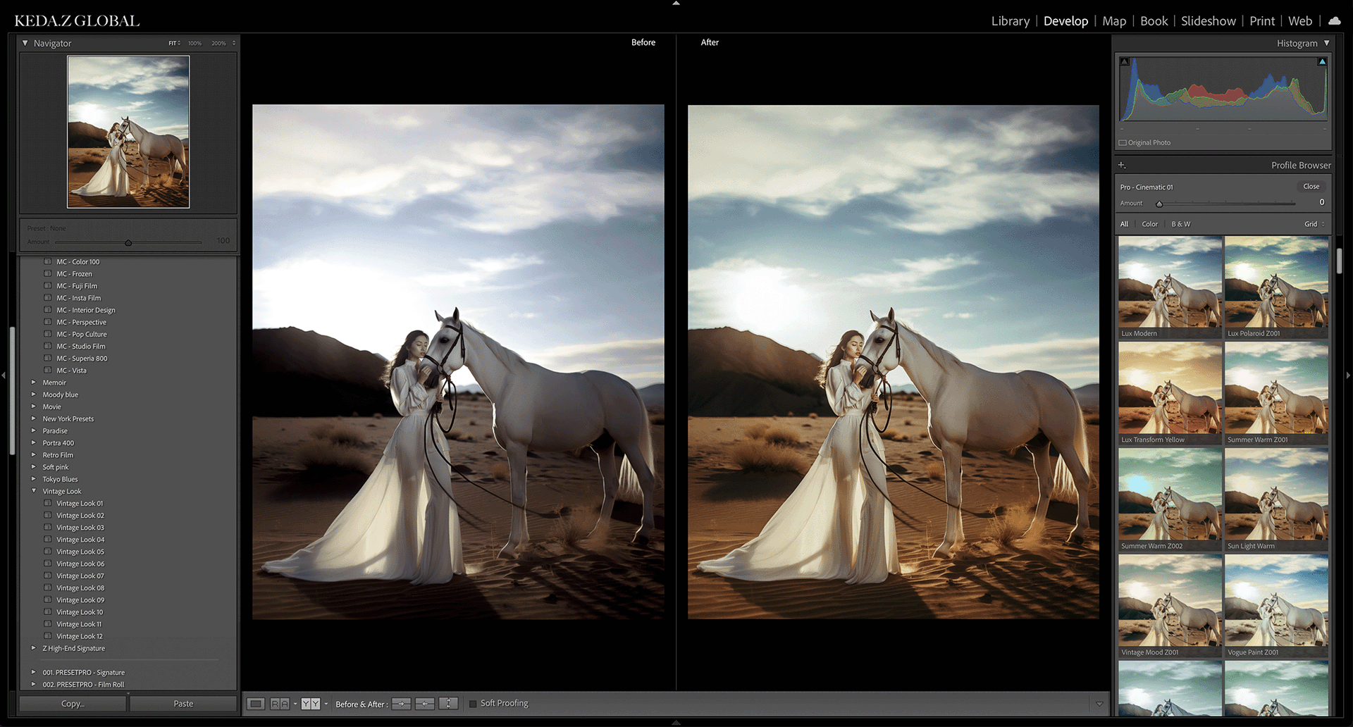Screen dimensions: 1353x727
Task: Click the Before/After Y|Y view icon
Action: [x=310, y=704]
